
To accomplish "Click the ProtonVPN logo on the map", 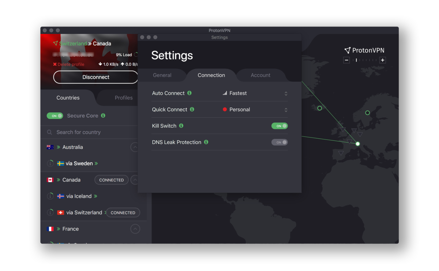I will [x=364, y=50].
